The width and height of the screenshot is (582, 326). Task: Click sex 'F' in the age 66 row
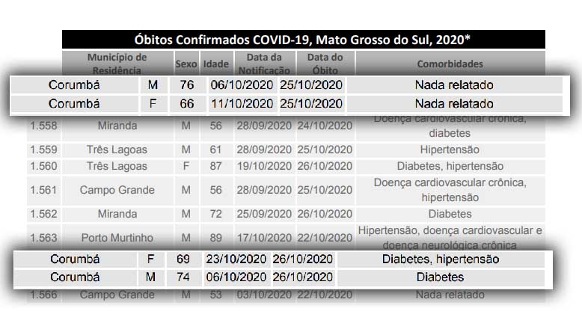153,103
